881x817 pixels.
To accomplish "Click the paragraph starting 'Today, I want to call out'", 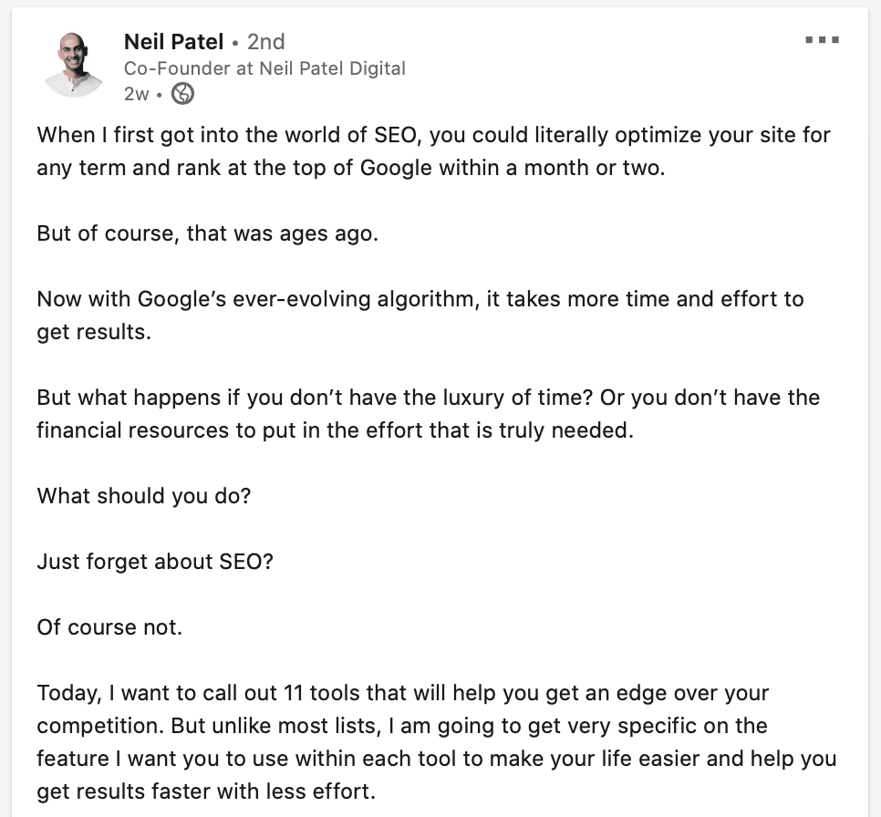I will [x=437, y=741].
